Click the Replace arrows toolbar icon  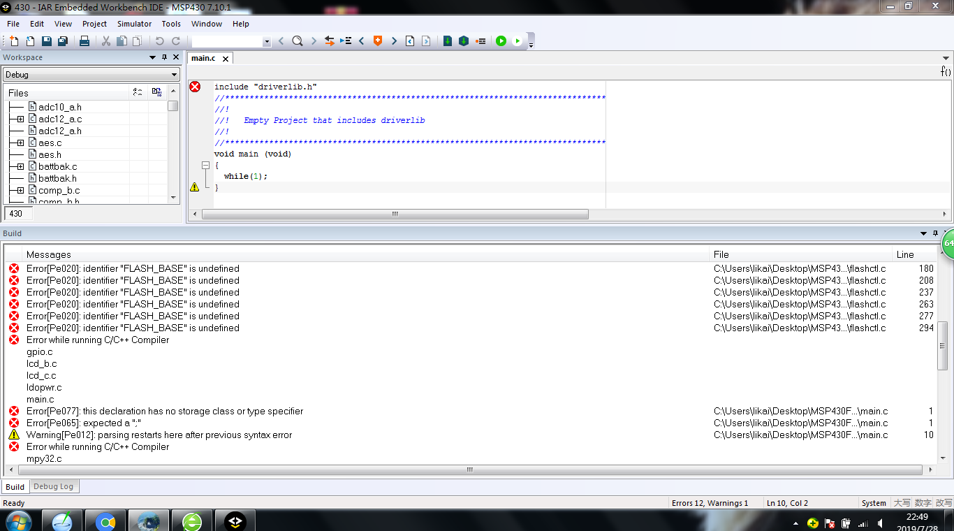[x=330, y=41]
